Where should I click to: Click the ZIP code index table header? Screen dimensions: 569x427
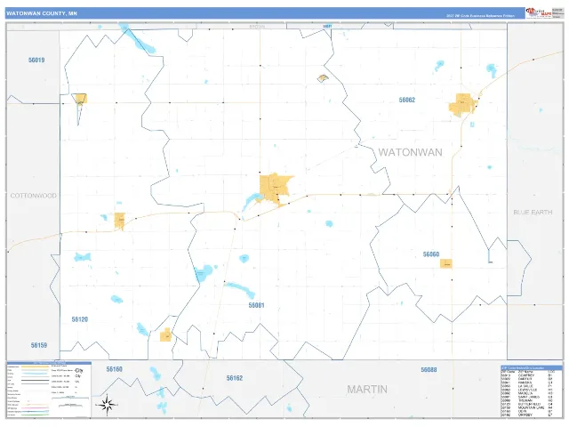(532, 367)
